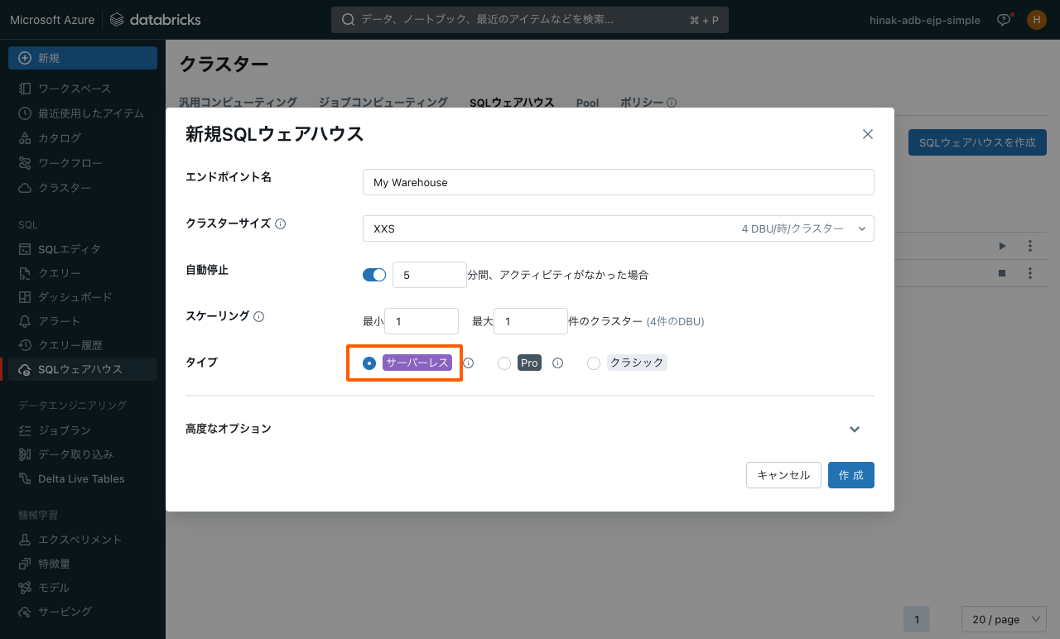1060x639 pixels.
Task: Click the Databricks logo icon
Action: point(117,20)
